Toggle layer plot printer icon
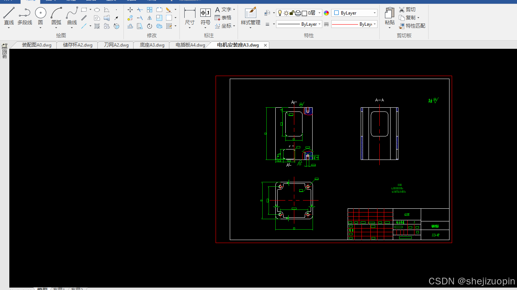The height and width of the screenshot is (290, 517). coord(298,13)
